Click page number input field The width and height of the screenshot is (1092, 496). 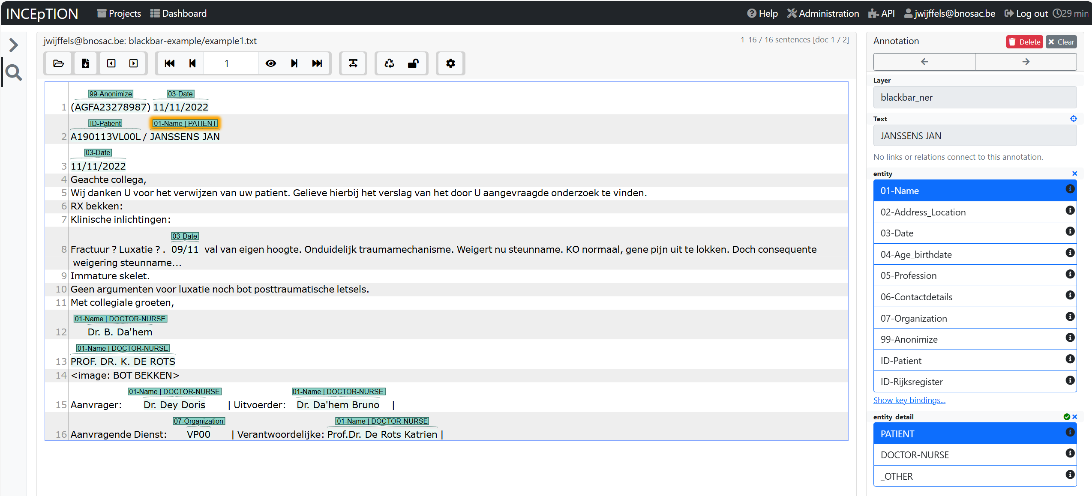(231, 63)
